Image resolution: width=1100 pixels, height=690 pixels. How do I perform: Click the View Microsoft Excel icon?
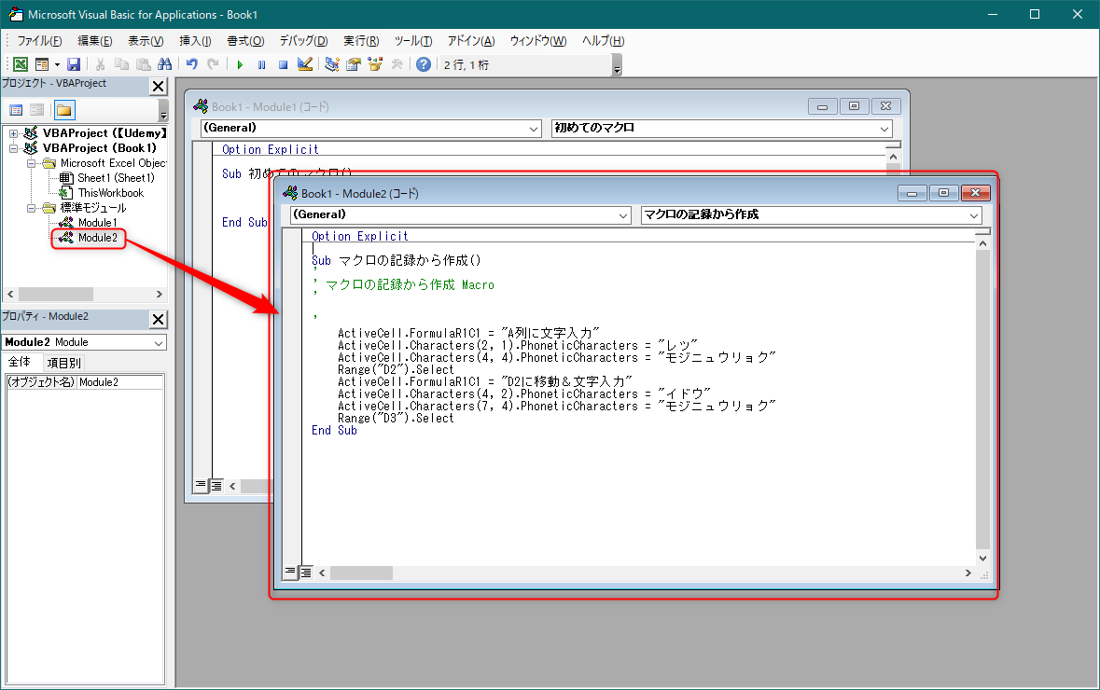click(x=20, y=64)
